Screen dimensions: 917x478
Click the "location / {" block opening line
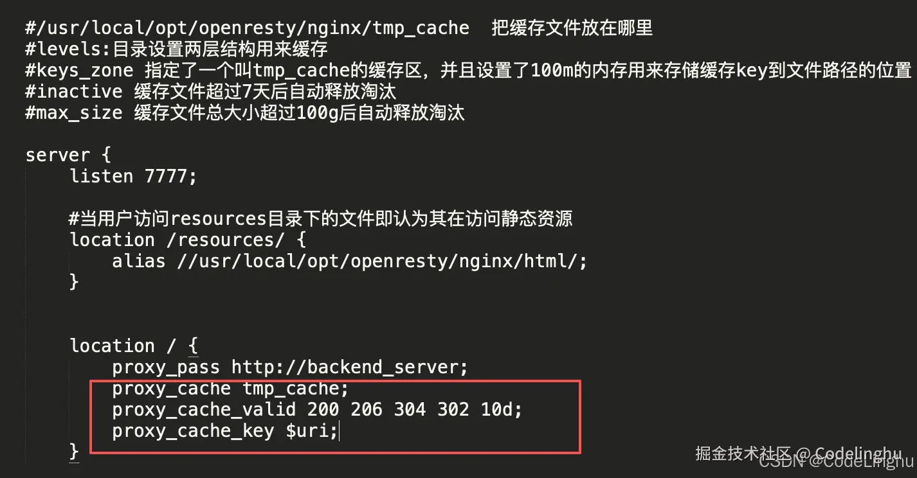coord(133,346)
